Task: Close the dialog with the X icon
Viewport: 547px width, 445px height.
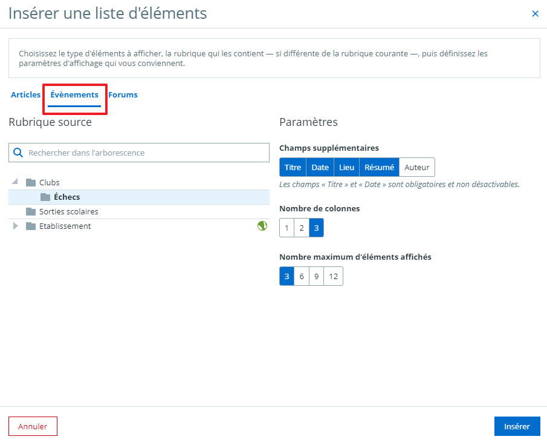Action: [x=535, y=14]
